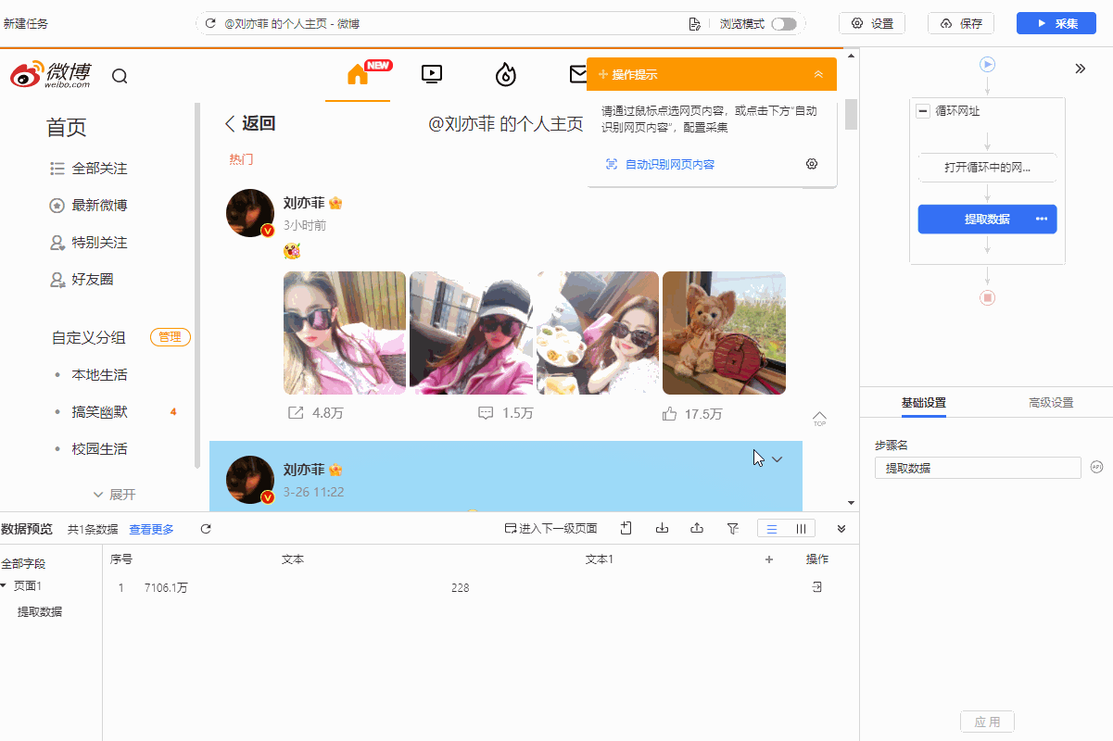This screenshot has height=741, width=1113.
Task: Select the 提取数据 workflow step
Action: click(x=987, y=219)
